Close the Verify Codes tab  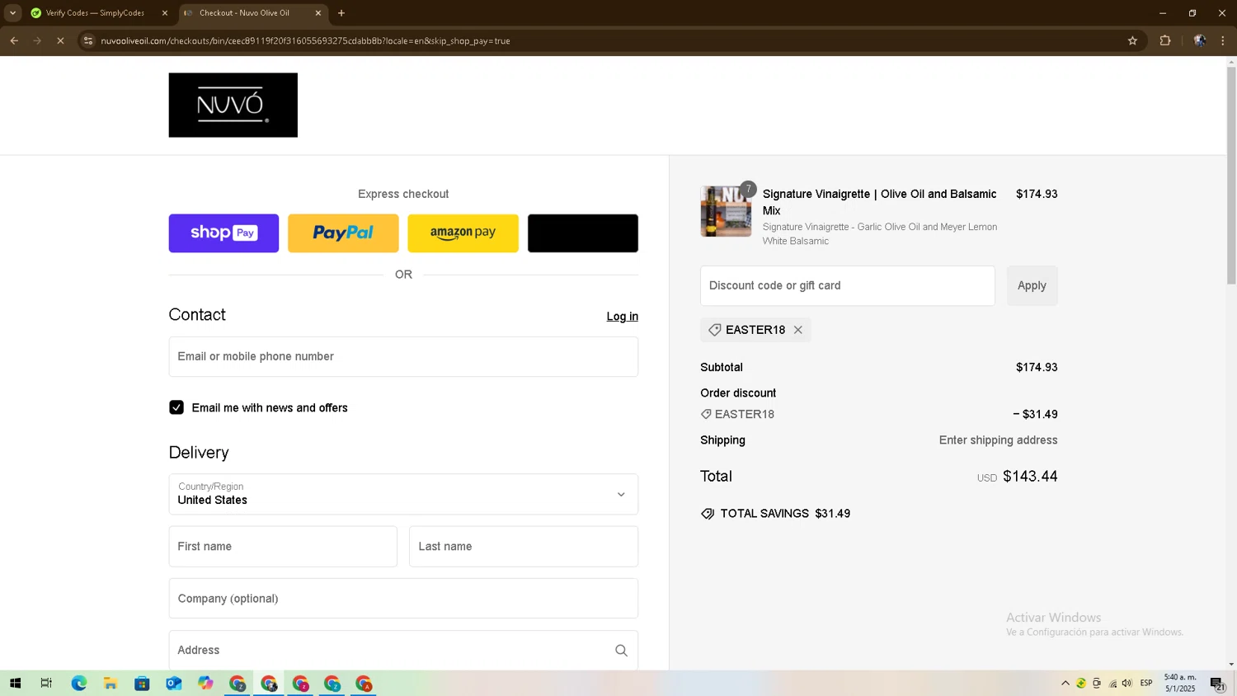pyautogui.click(x=165, y=13)
